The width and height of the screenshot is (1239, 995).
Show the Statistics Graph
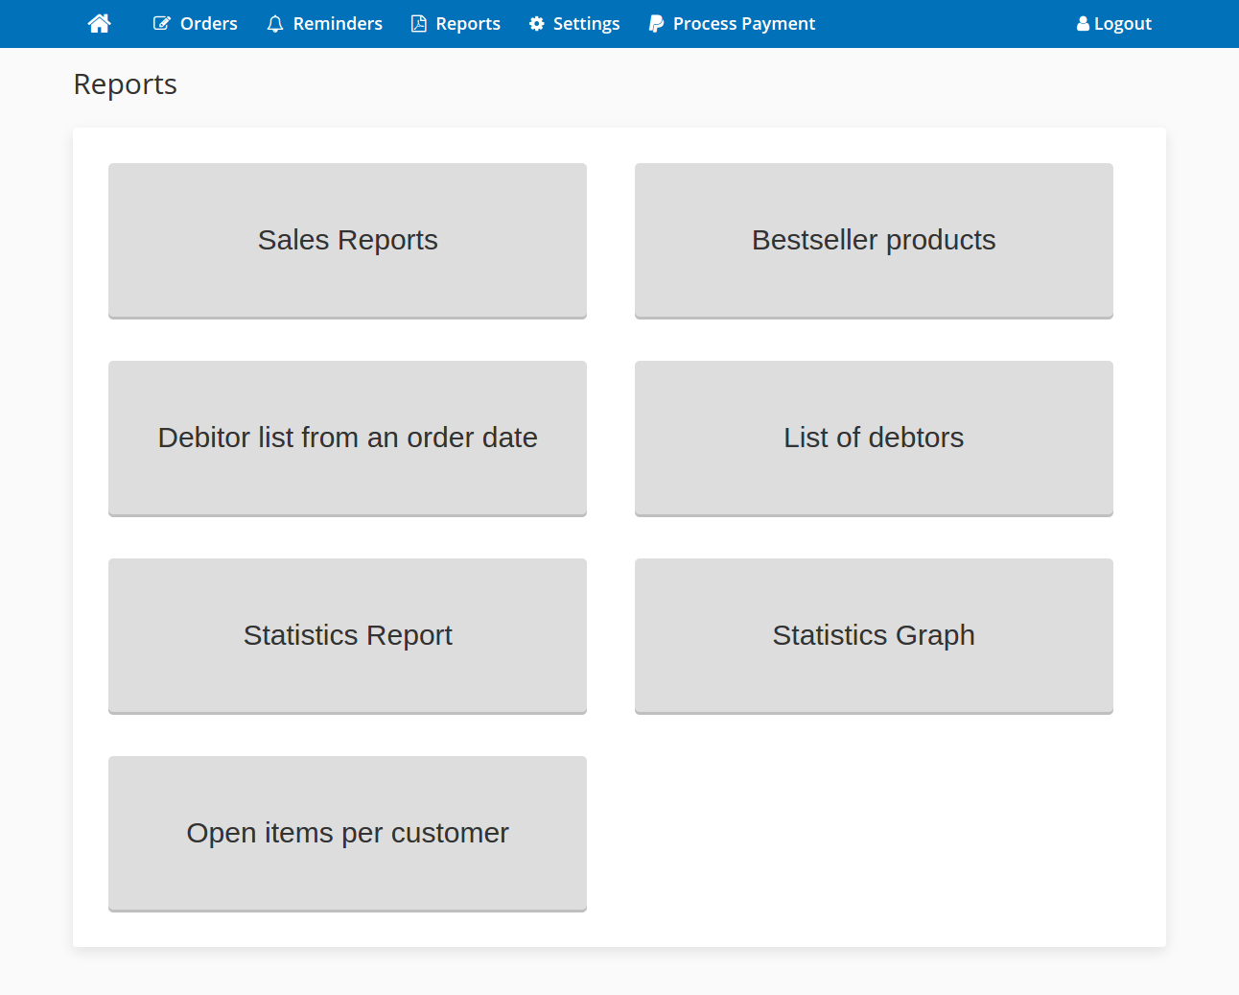coord(874,635)
